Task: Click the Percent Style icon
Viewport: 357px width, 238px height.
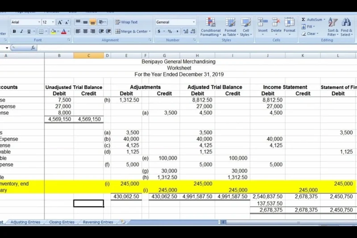Action: (x=170, y=31)
